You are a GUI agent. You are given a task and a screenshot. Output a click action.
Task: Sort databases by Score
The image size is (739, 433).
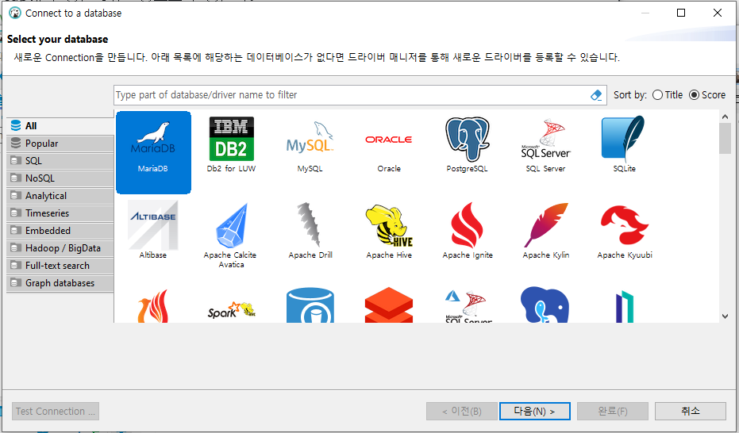(707, 95)
